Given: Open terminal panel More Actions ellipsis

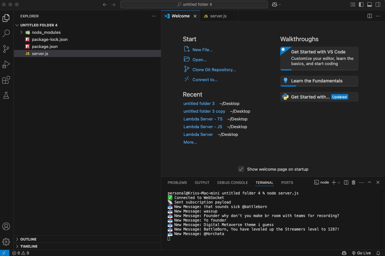Looking at the screenshot, I should [361, 183].
